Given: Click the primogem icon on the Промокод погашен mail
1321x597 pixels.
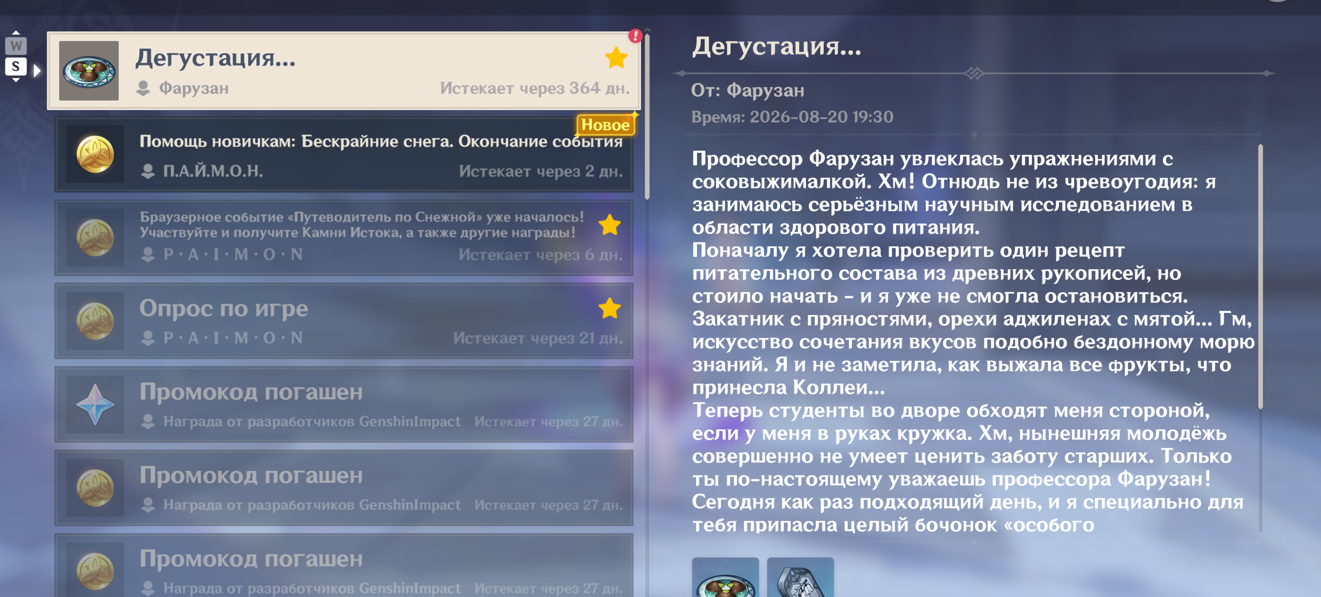Looking at the screenshot, I should (x=95, y=404).
